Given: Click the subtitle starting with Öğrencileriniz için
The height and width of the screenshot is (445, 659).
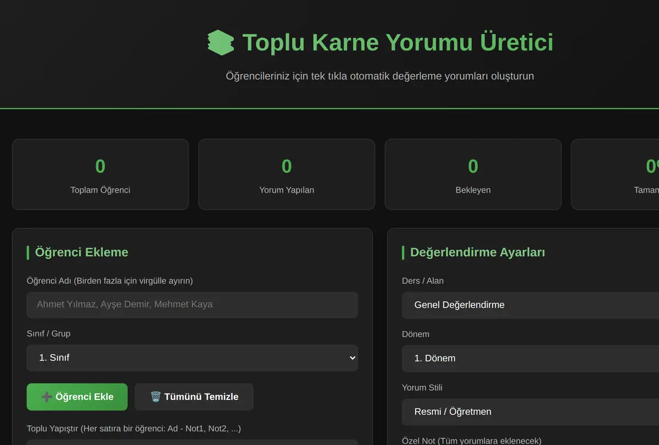Looking at the screenshot, I should [380, 76].
